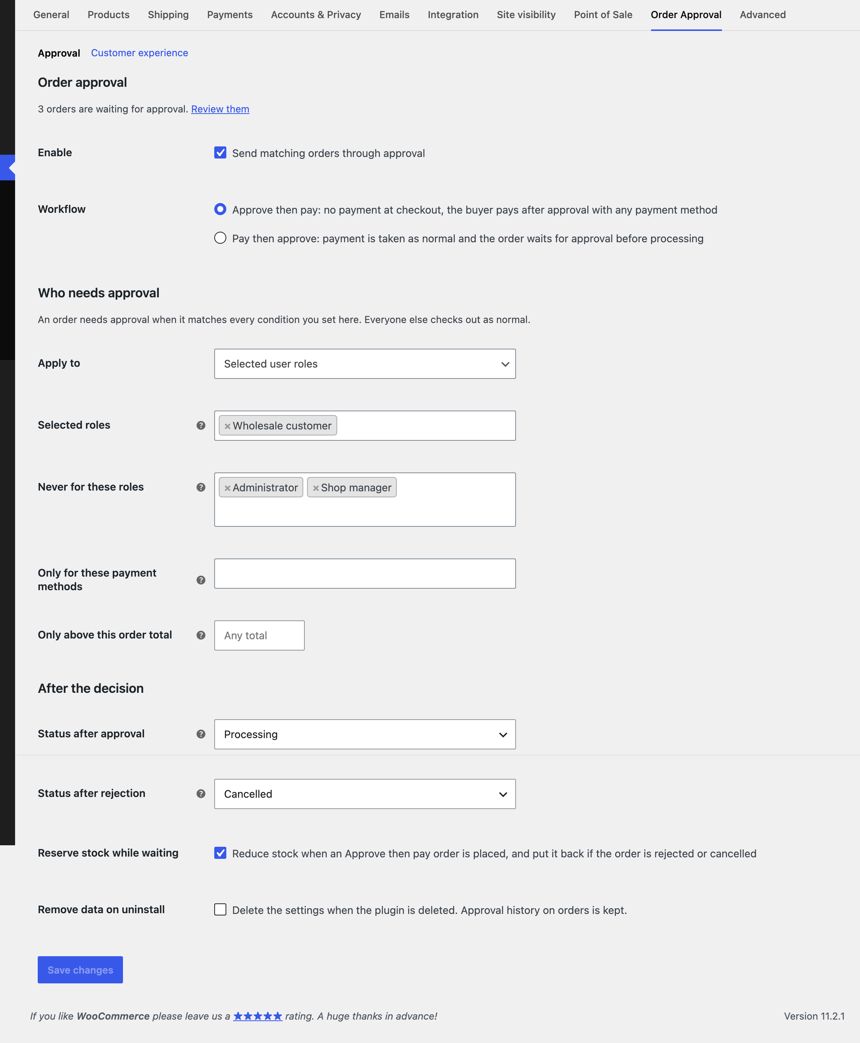Open the Status after approval dropdown
Screen dimensions: 860x1043
(x=365, y=734)
